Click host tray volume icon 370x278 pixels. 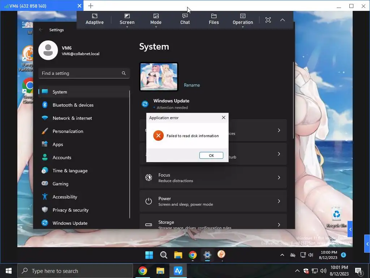point(323,271)
